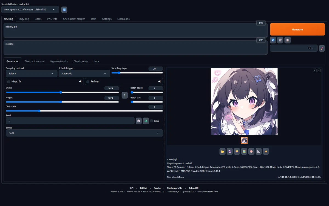Expand the Script None dropdown
This screenshot has width=329, height=206.
[84, 133]
